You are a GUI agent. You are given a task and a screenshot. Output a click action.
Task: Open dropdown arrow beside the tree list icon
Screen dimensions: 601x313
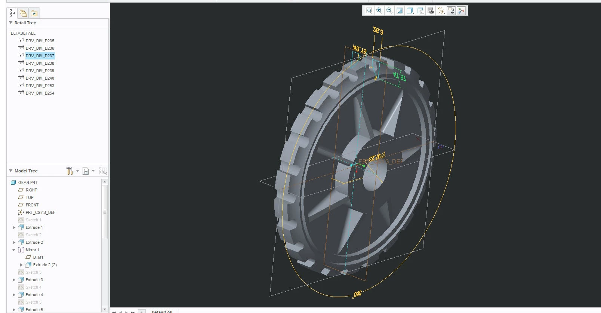pos(93,171)
